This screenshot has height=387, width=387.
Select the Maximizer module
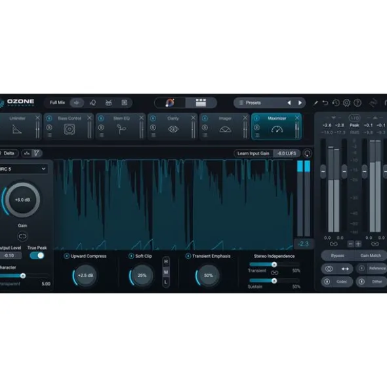(x=277, y=126)
